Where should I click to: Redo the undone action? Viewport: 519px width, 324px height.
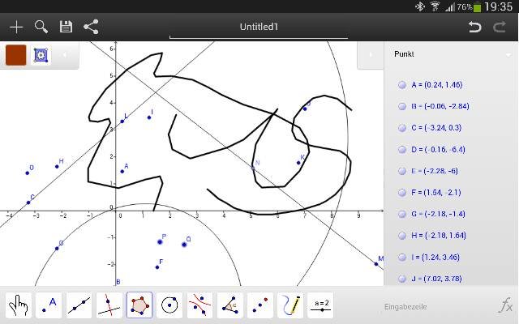point(500,27)
